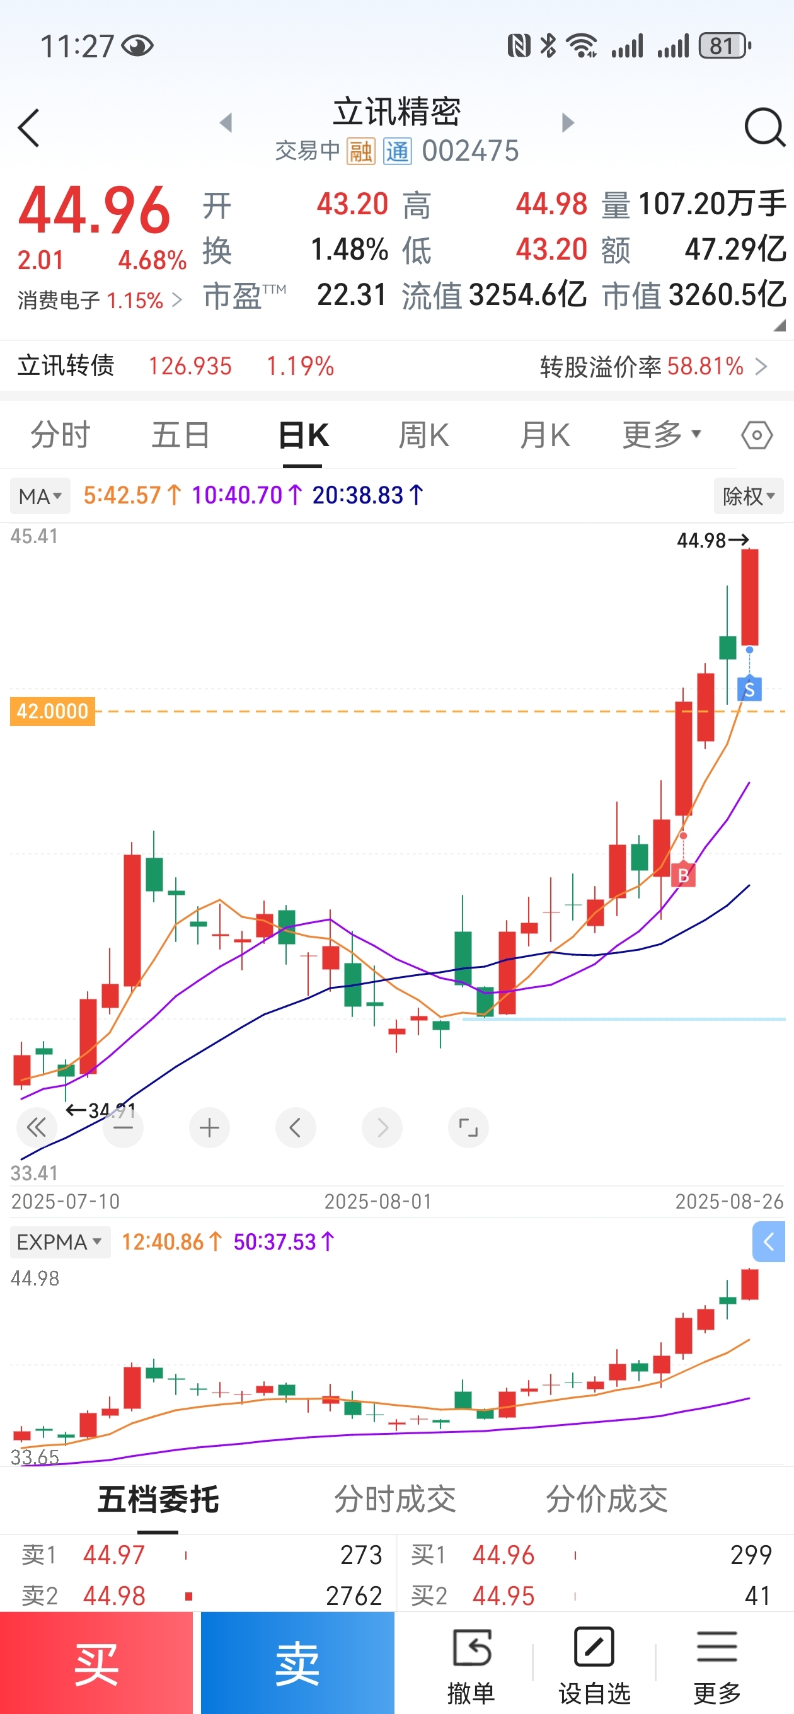Select 卖2 ask price 44.98

click(x=114, y=1596)
